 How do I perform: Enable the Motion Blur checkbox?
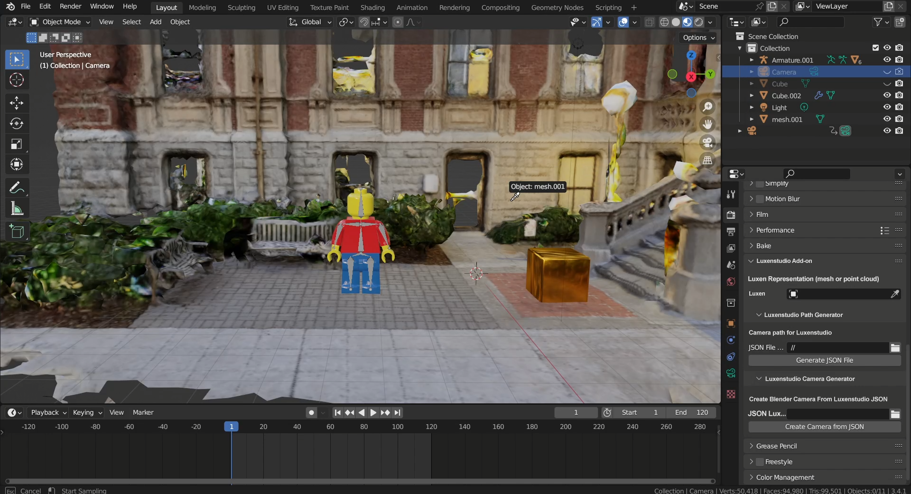(x=760, y=199)
